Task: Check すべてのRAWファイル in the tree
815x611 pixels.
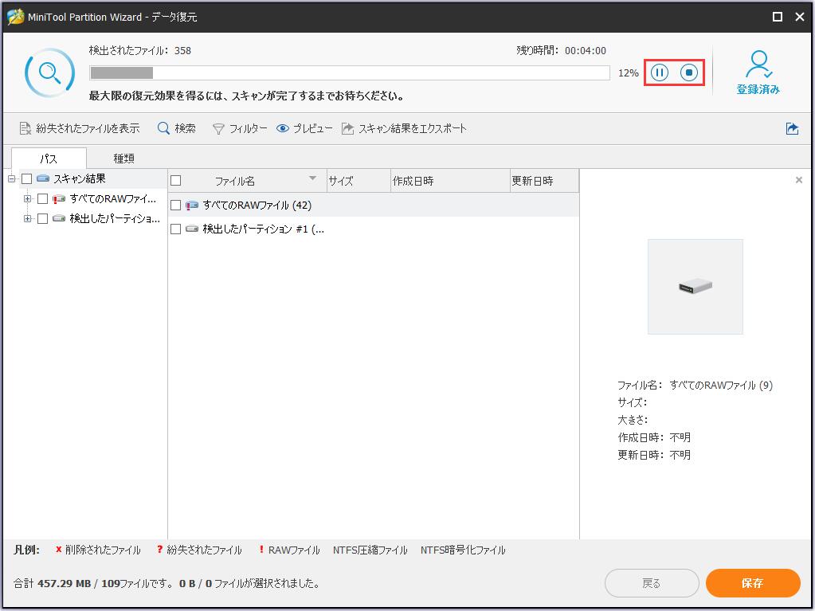Action: tap(42, 198)
